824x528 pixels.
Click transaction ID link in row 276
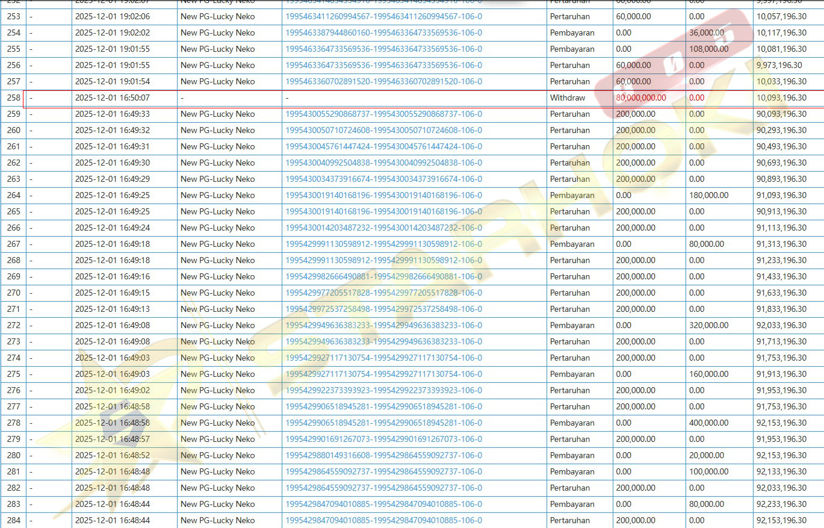point(383,391)
